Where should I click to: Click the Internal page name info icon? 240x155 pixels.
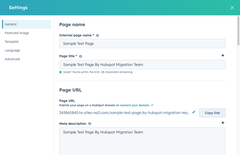click(x=97, y=36)
